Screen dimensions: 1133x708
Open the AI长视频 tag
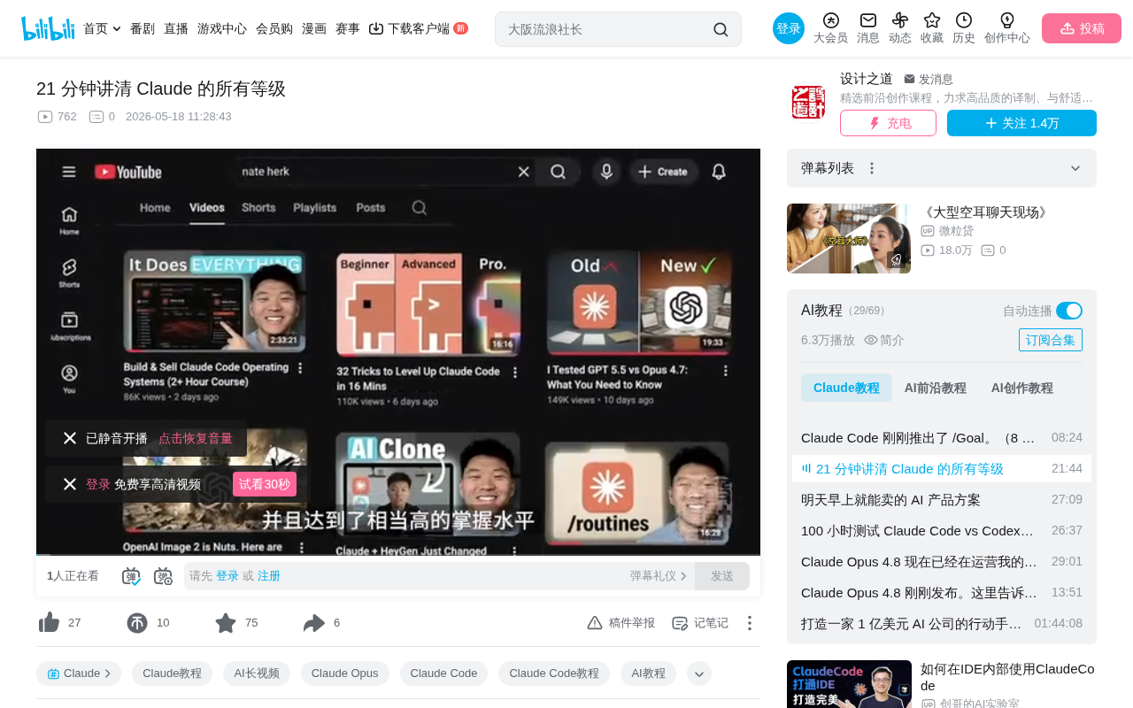(257, 673)
